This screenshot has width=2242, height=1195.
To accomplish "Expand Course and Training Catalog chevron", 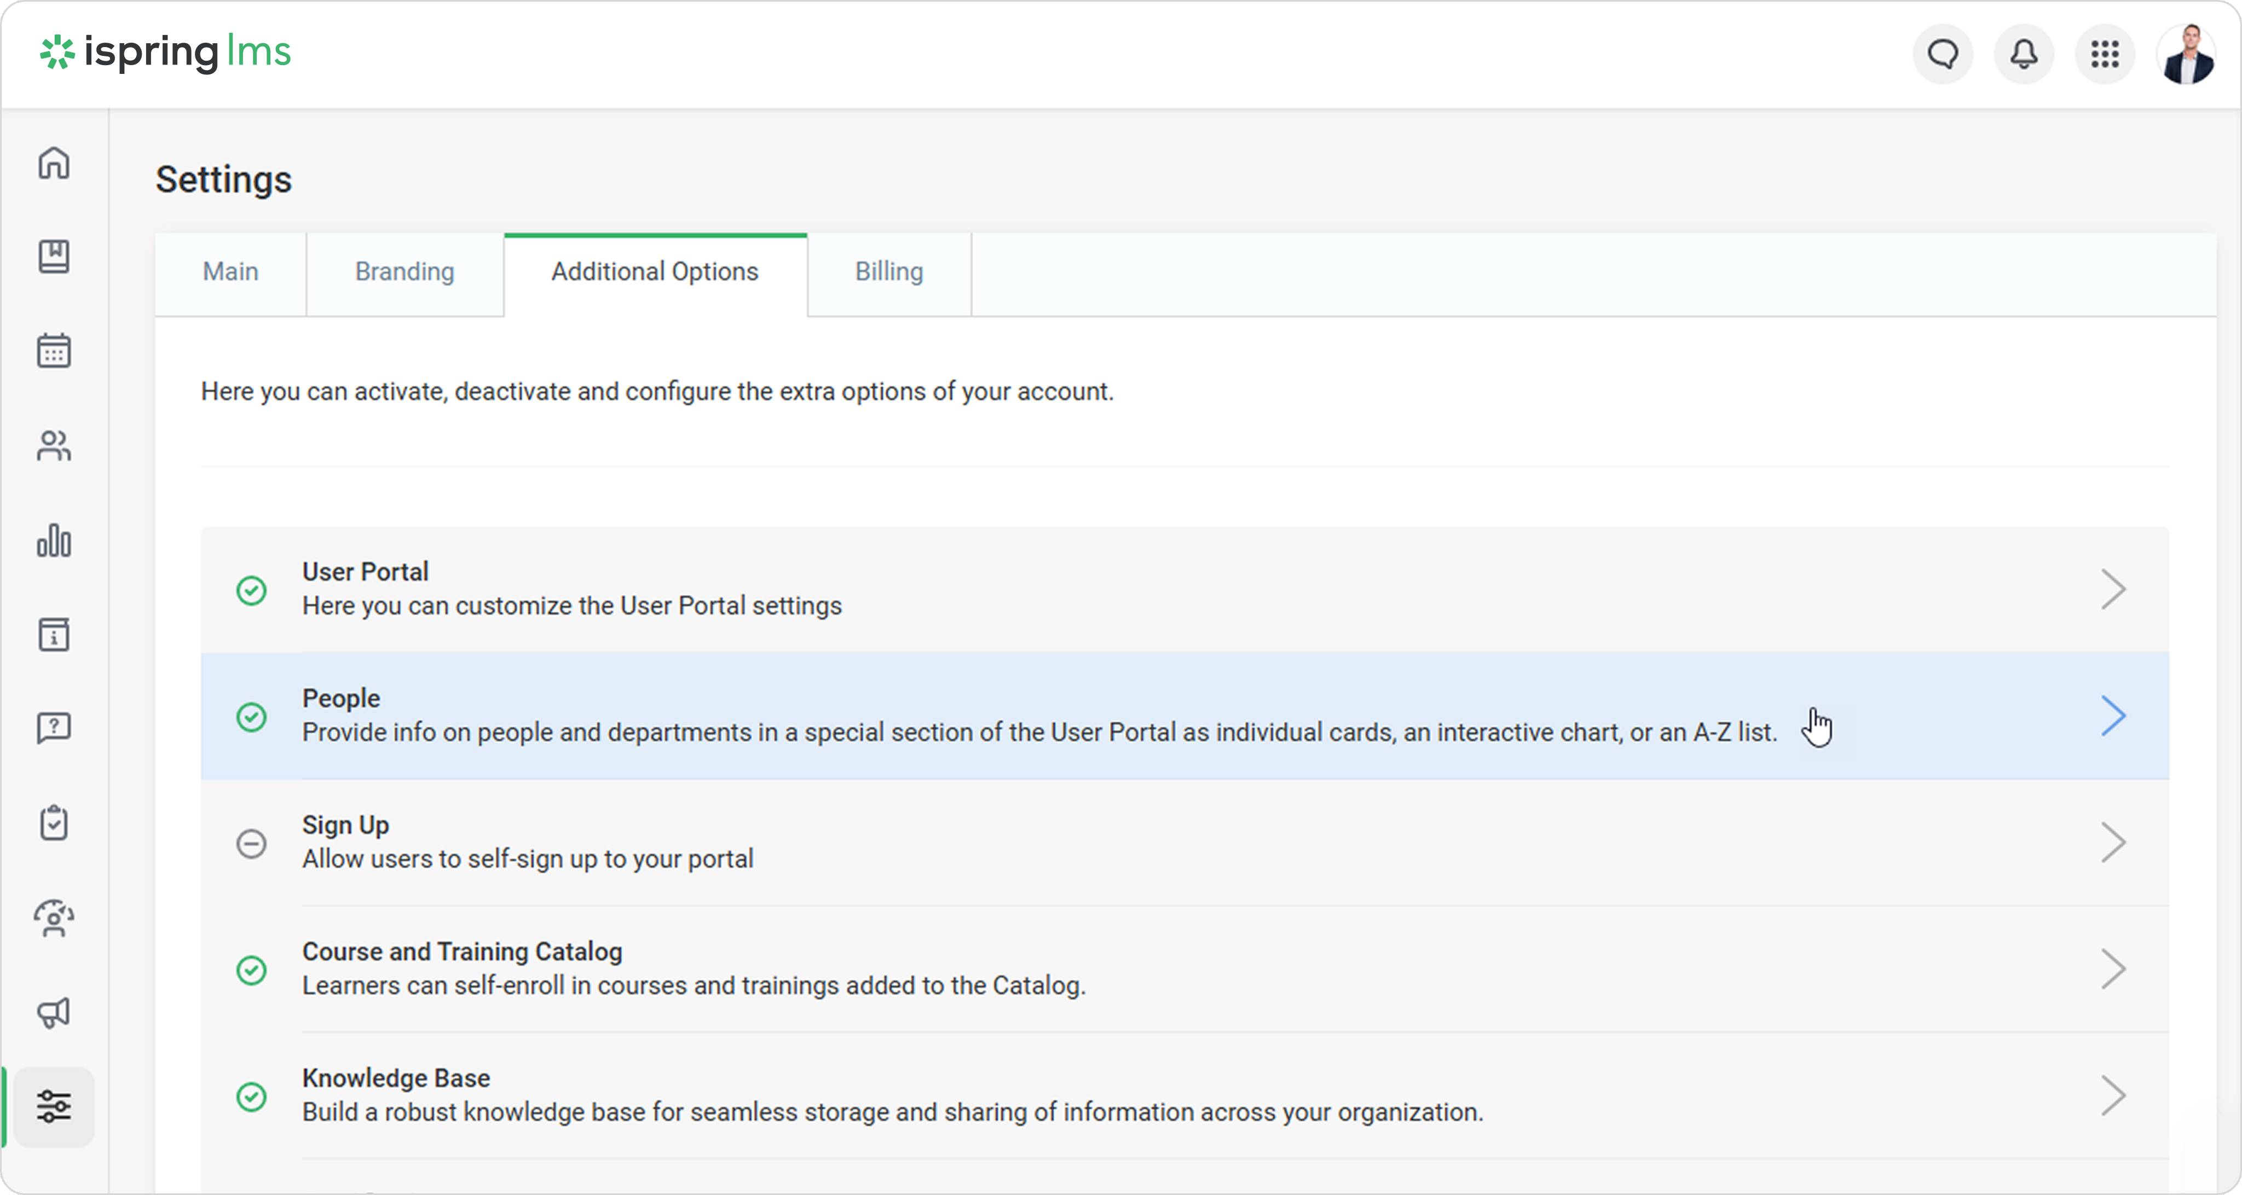I will pyautogui.click(x=2113, y=969).
